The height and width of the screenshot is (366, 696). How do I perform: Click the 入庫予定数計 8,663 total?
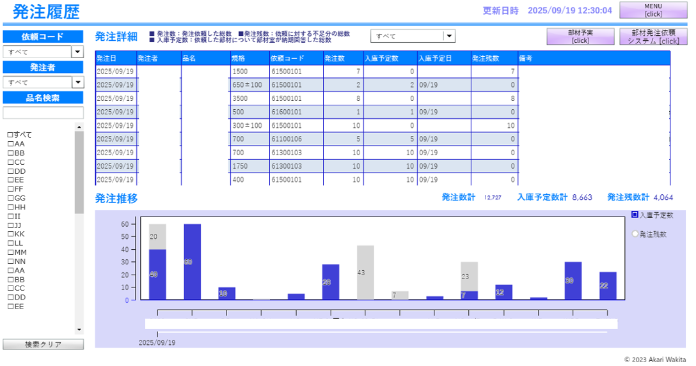click(555, 197)
